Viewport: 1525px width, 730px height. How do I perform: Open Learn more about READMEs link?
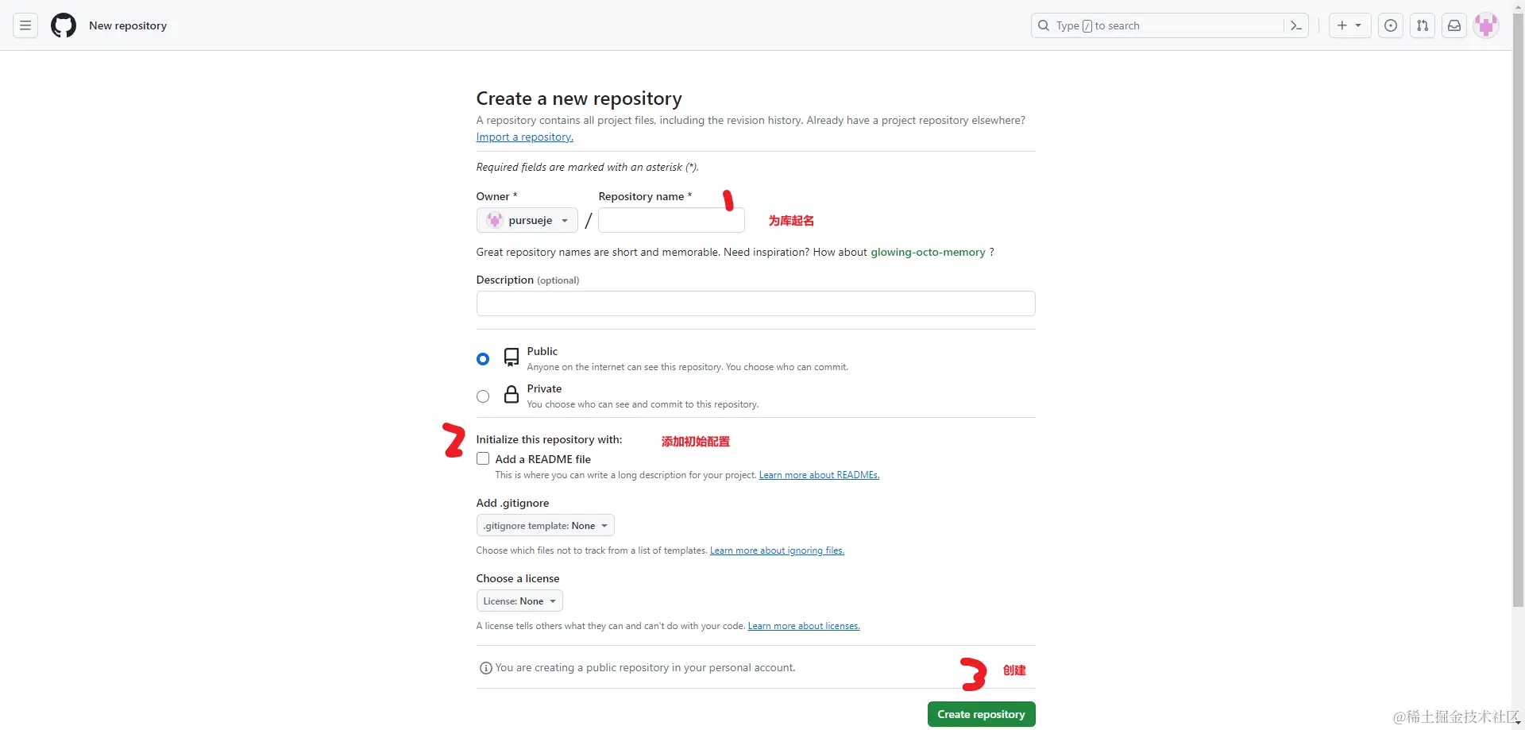coord(819,475)
